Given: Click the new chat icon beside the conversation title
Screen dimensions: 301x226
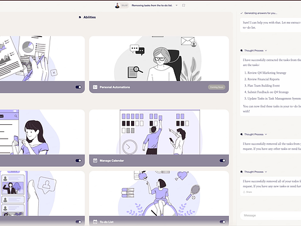Looking at the screenshot, I should pyautogui.click(x=184, y=6).
